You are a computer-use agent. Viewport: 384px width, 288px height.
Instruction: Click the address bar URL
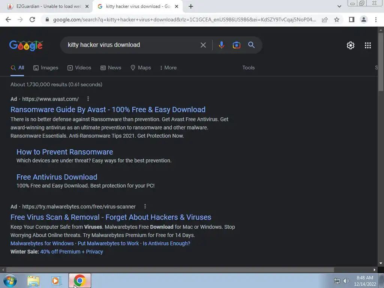pos(184,19)
